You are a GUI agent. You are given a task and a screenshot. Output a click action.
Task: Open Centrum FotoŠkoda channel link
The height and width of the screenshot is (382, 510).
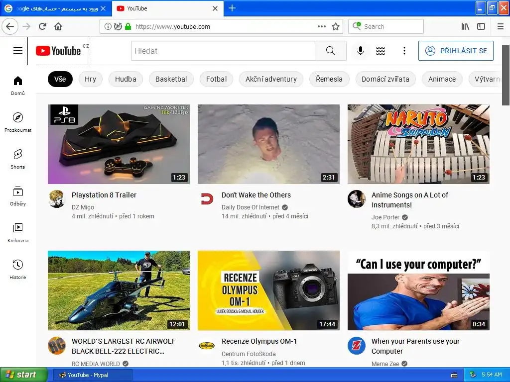[x=249, y=354]
